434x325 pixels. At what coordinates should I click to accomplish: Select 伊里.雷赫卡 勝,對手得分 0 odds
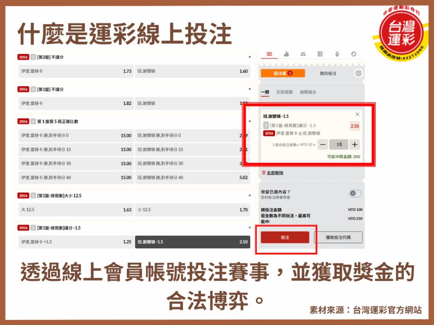pos(76,135)
